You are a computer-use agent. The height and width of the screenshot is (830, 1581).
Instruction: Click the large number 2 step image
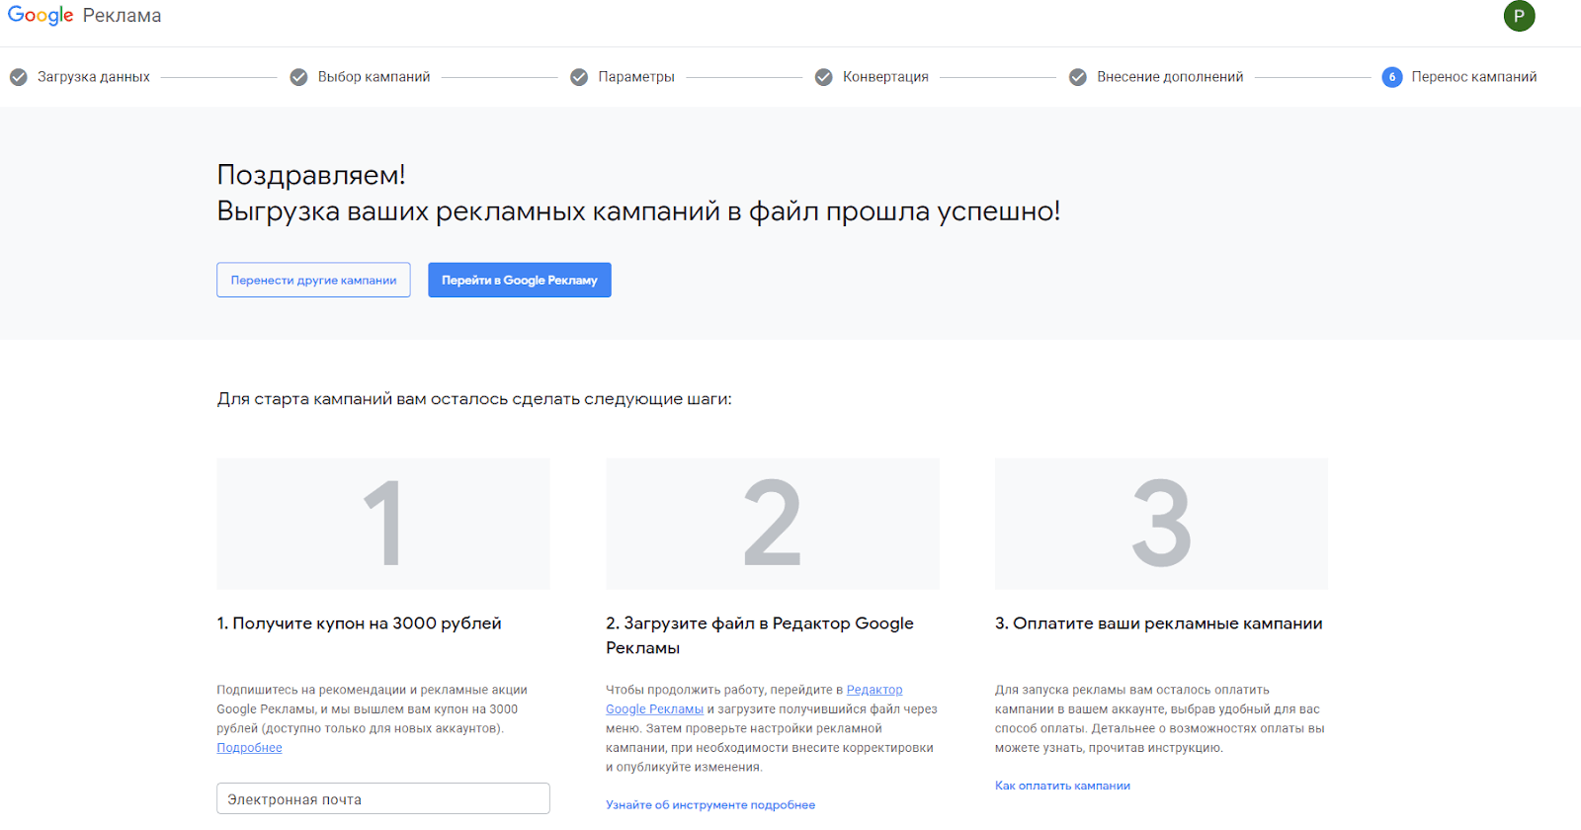773,524
